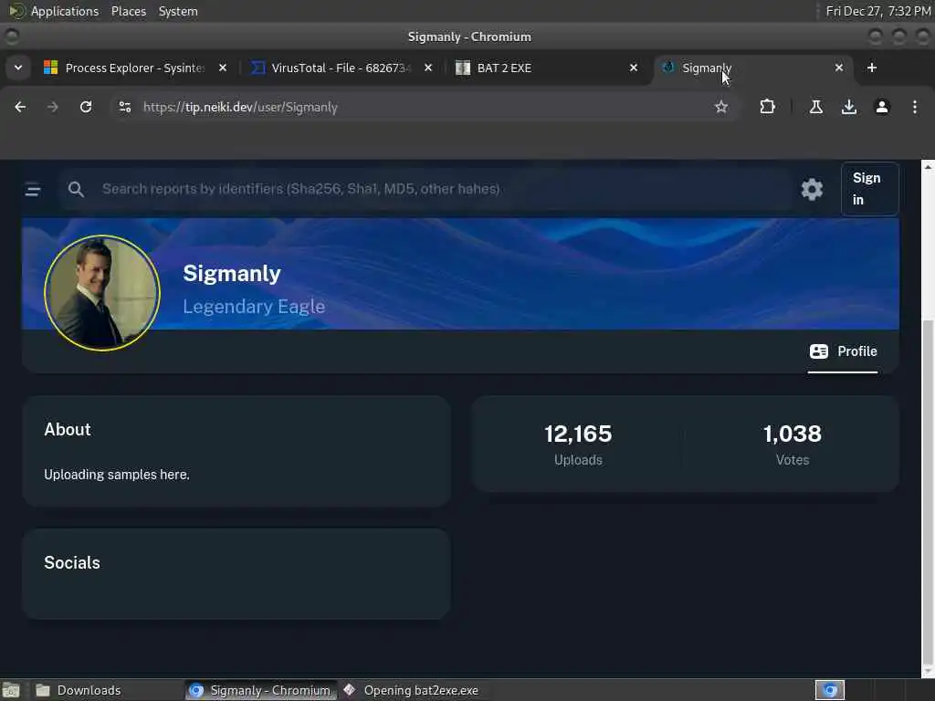Screen dimensions: 935x701
Task: Close the BAT 2 EXE tab
Action: tap(634, 68)
